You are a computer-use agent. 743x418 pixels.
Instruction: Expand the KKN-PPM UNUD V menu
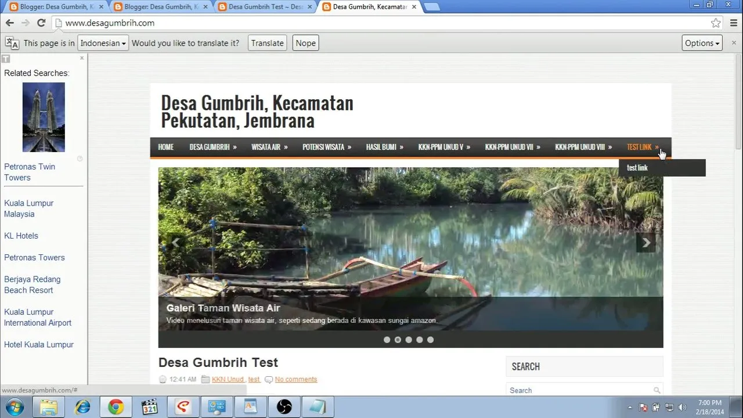pos(444,147)
